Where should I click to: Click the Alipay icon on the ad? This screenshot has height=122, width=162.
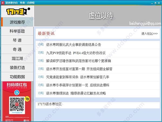pos(17,92)
